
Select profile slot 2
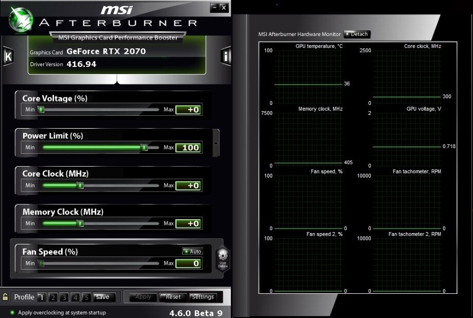53,297
